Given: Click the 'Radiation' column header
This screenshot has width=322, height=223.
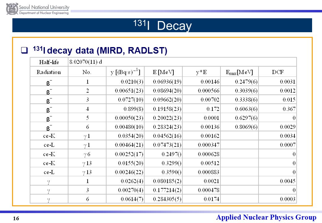Looking at the screenshot, I should tap(49, 72).
